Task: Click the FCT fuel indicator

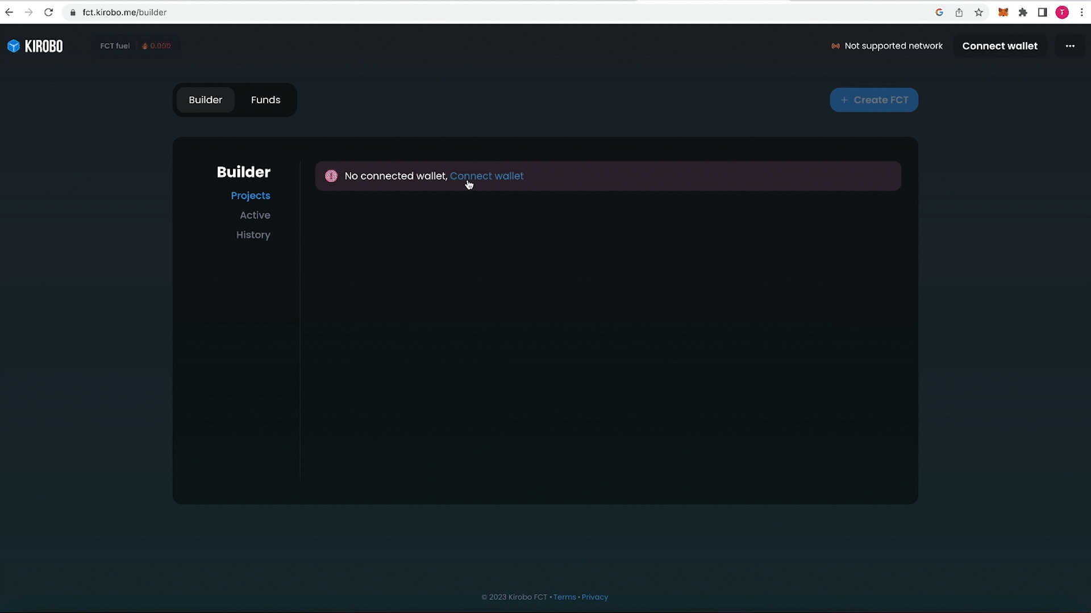Action: point(135,46)
